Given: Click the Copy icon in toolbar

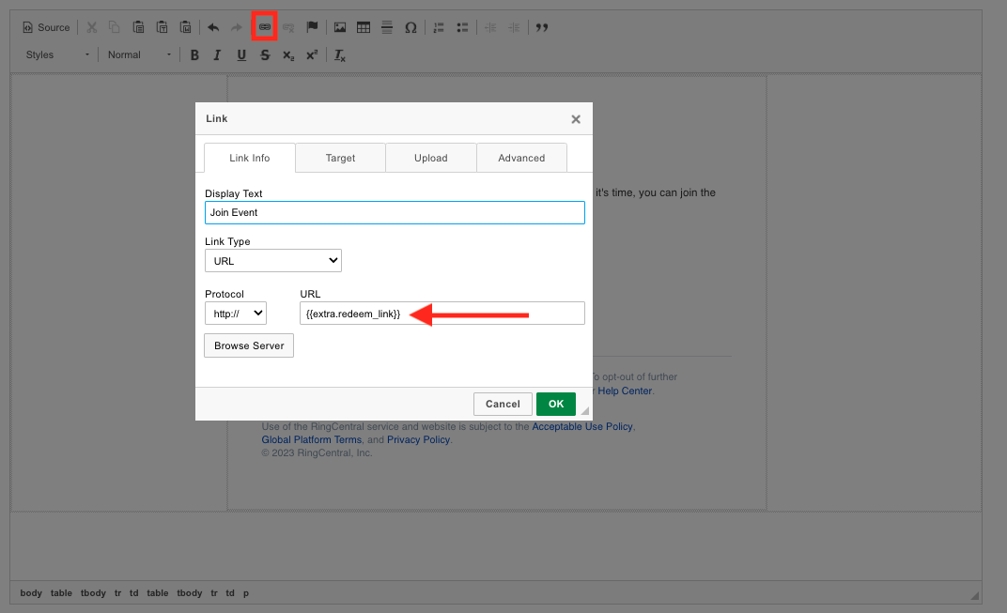Looking at the screenshot, I should 115,27.
